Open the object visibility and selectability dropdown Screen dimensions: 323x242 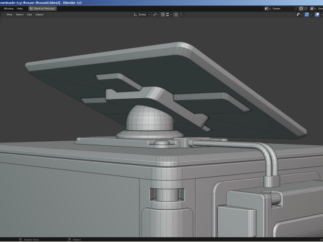coord(299,15)
